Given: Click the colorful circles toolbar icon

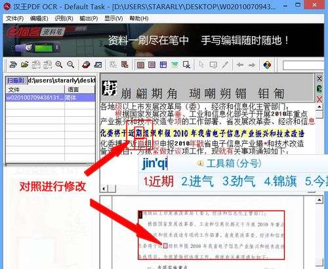Looking at the screenshot, I should (x=267, y=65).
